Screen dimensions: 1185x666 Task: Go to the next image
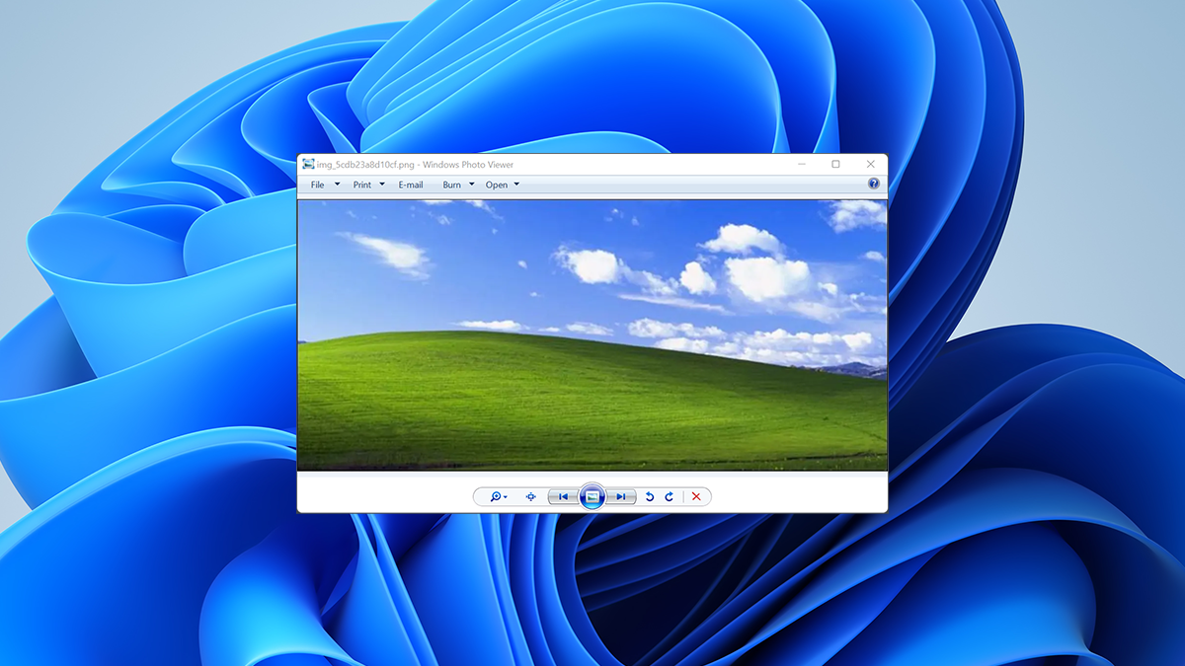621,496
